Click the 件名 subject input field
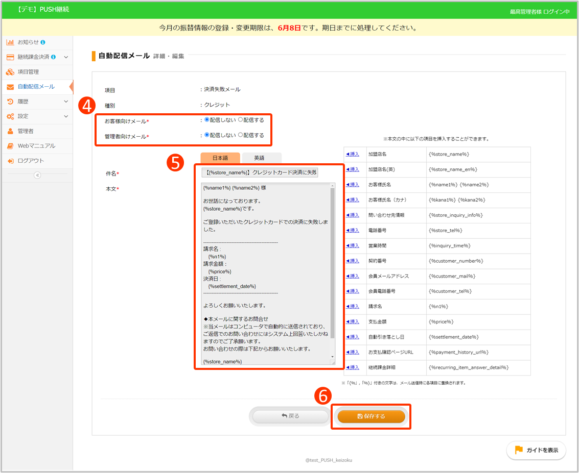Screen dimensions: 579x473 point(260,172)
